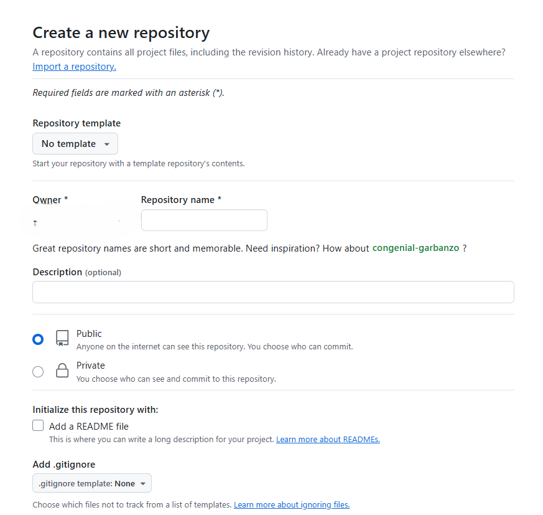Focus the Repository name text field
The height and width of the screenshot is (515, 543).
(204, 220)
